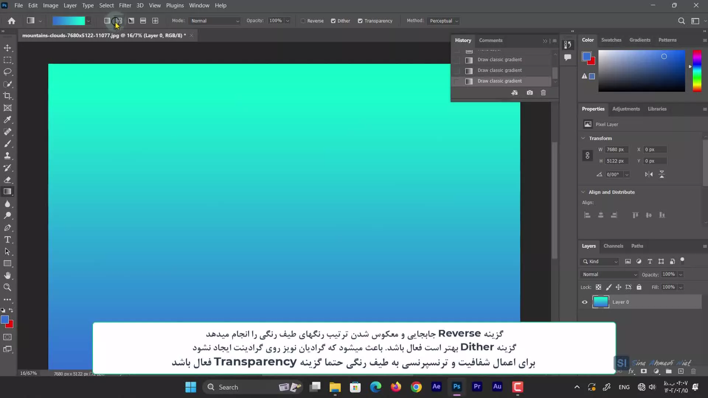The image size is (708, 398).
Task: Open the Gradients panel
Action: pos(640,40)
